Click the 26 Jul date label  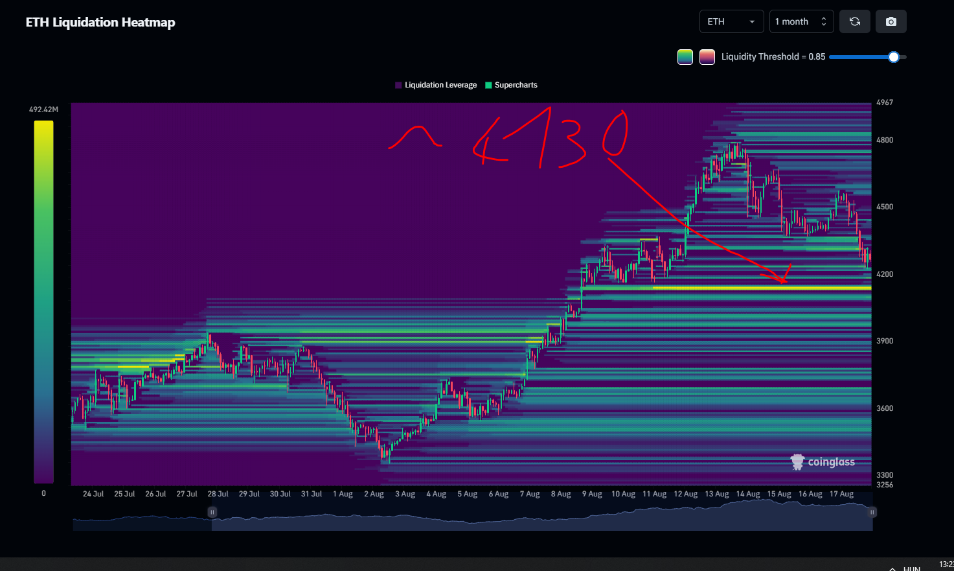155,494
